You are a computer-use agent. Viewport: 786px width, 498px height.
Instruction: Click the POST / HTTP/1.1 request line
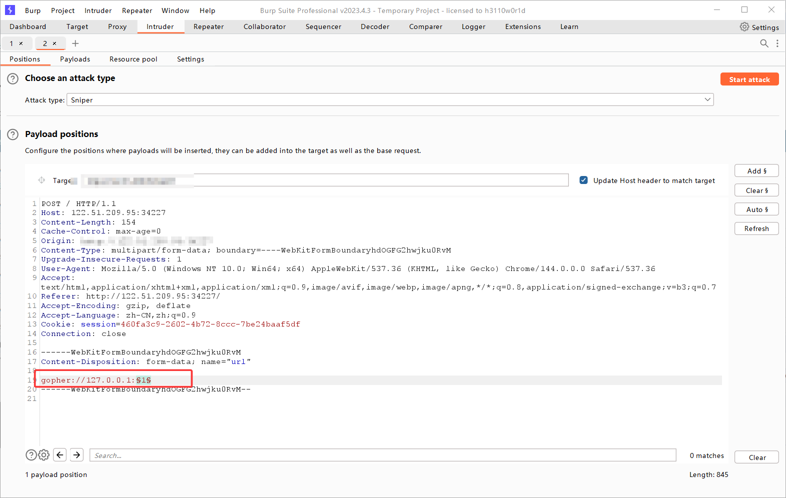point(79,204)
